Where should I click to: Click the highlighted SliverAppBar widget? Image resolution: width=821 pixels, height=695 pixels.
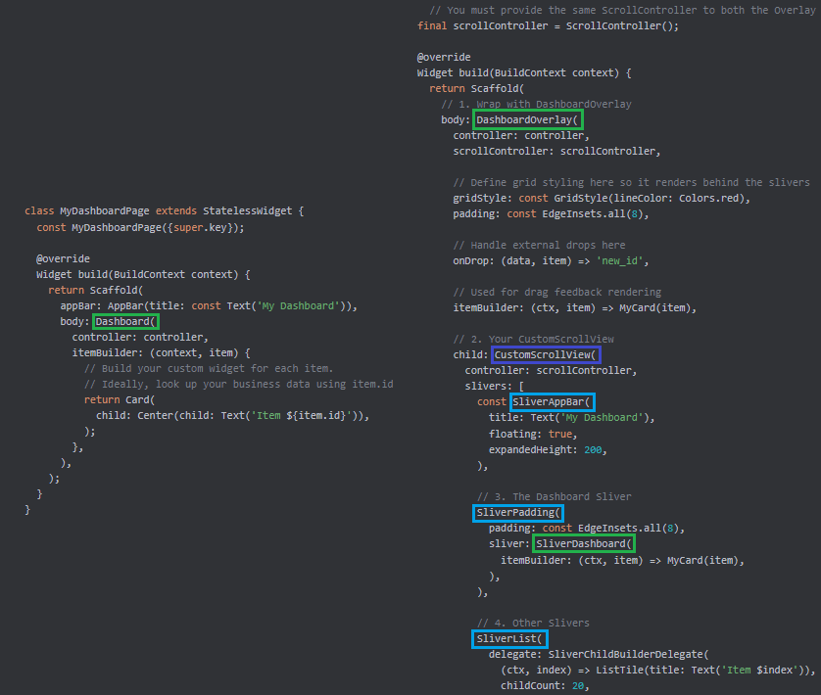(x=553, y=401)
